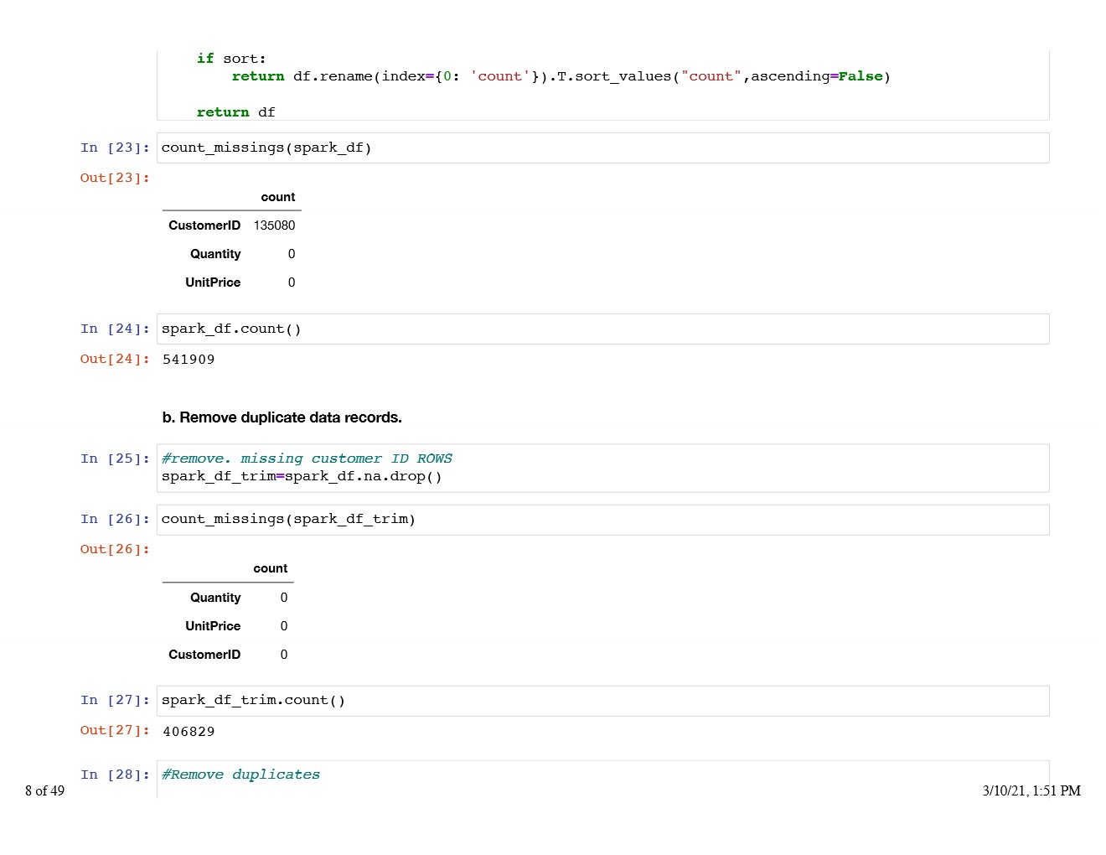The width and height of the screenshot is (1106, 855).
Task: Click the count header in Out[23] table
Action: (x=277, y=197)
